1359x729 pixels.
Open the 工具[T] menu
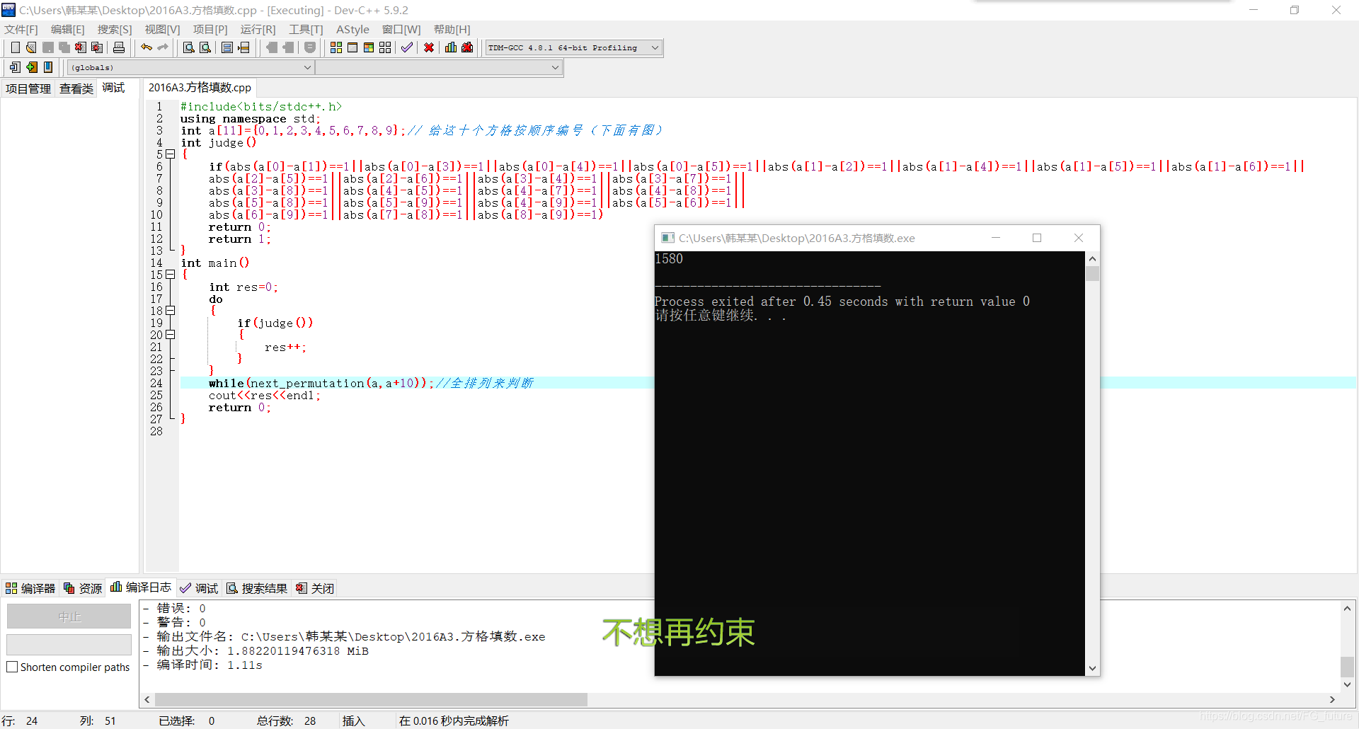click(x=306, y=29)
